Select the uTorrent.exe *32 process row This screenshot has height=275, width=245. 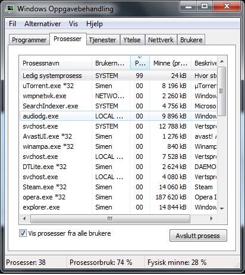tap(118, 86)
